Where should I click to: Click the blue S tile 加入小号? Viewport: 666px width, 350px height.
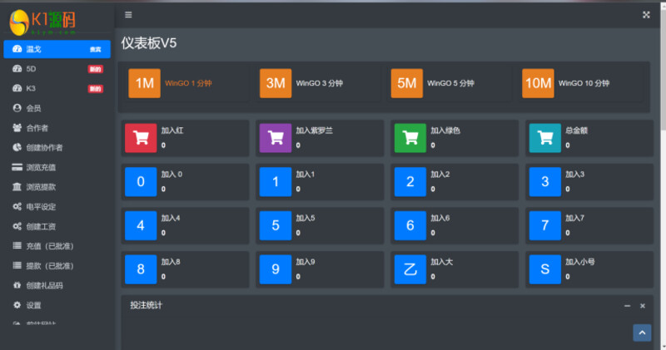coord(544,269)
